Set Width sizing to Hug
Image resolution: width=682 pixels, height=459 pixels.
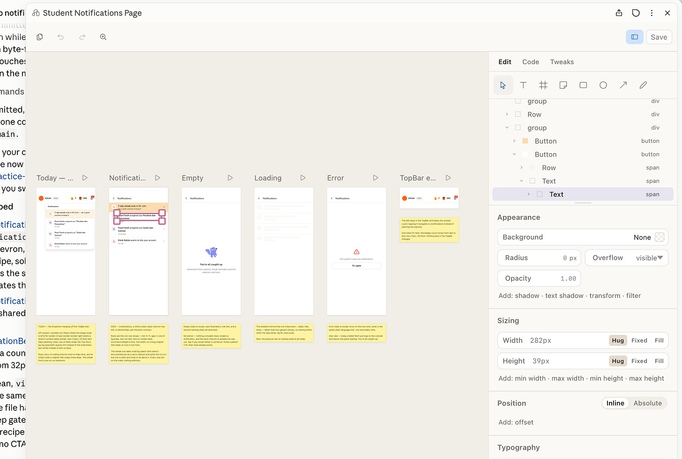click(618, 341)
